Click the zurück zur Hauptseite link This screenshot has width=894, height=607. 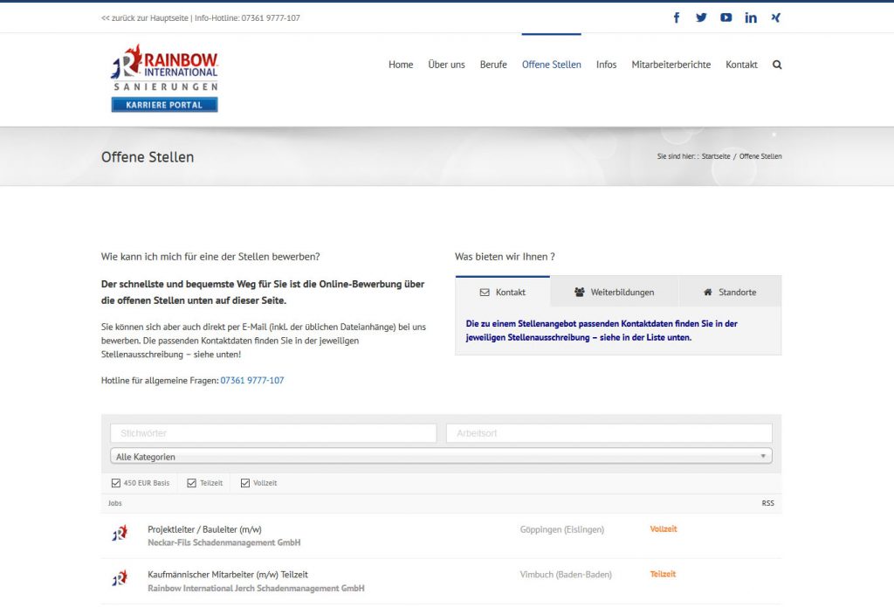click(x=145, y=18)
